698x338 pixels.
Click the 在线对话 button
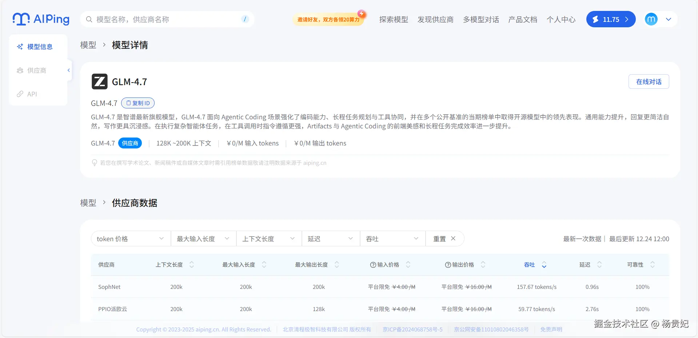click(x=649, y=81)
